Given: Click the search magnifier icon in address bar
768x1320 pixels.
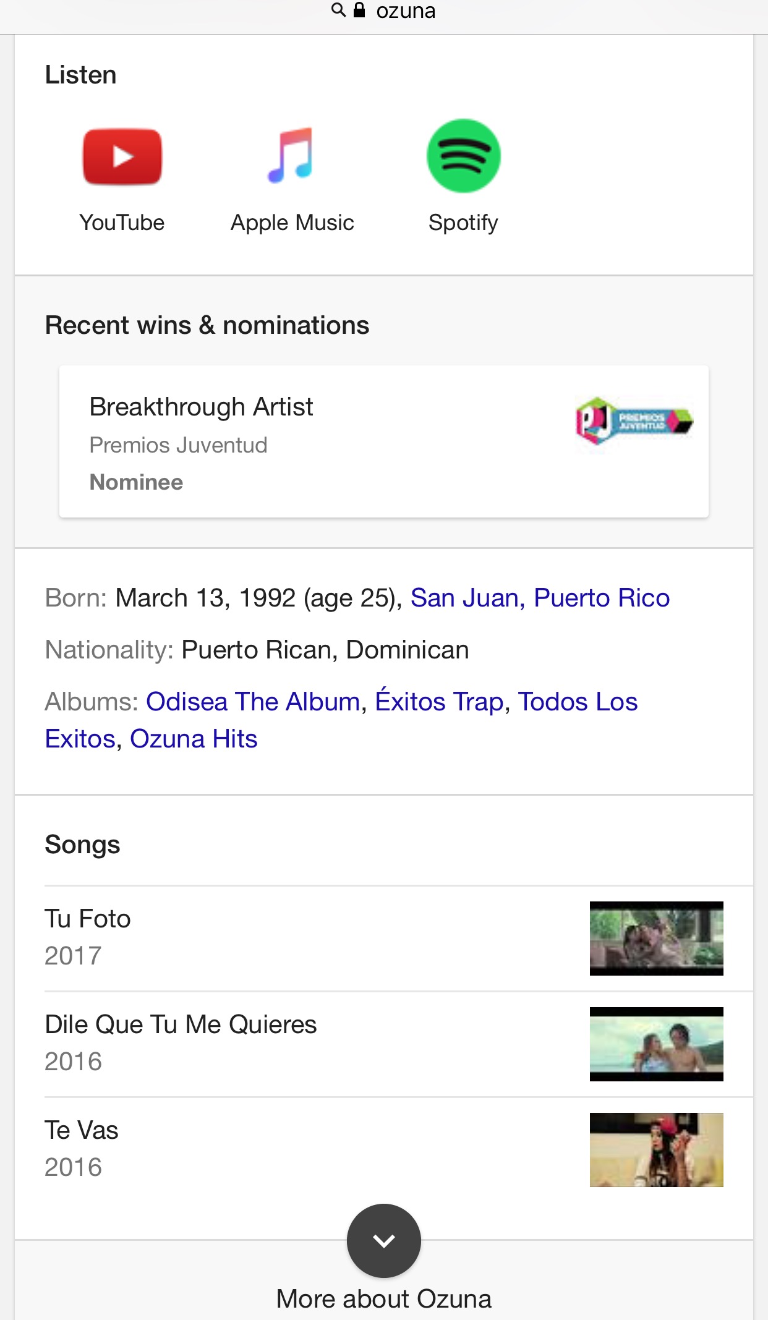Looking at the screenshot, I should tap(338, 10).
